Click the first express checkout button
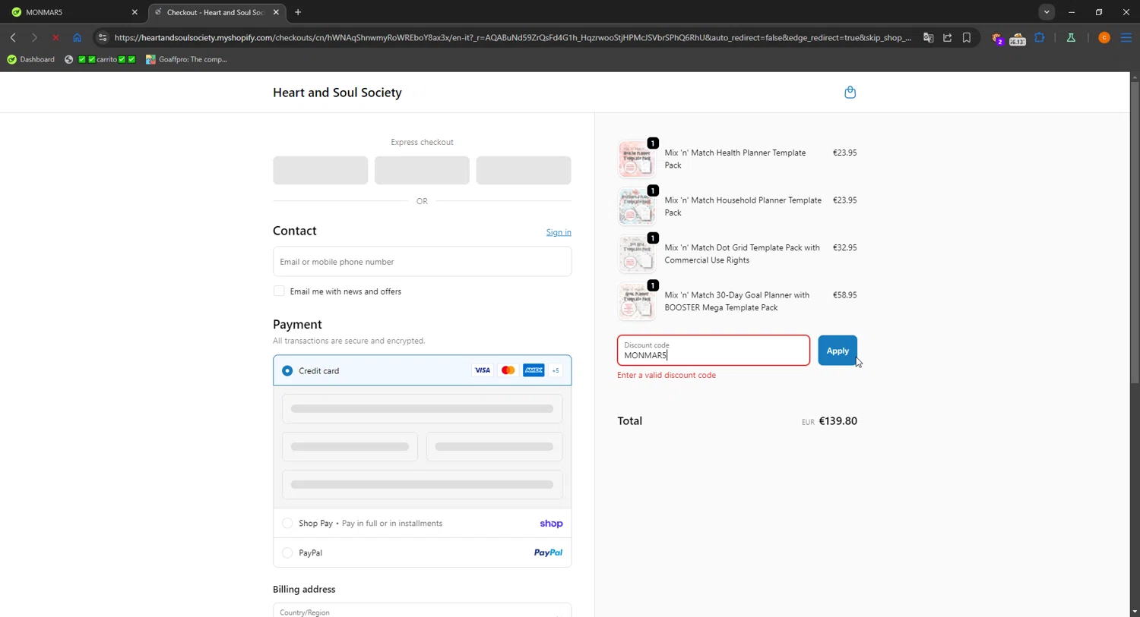The image size is (1140, 617). [321, 170]
